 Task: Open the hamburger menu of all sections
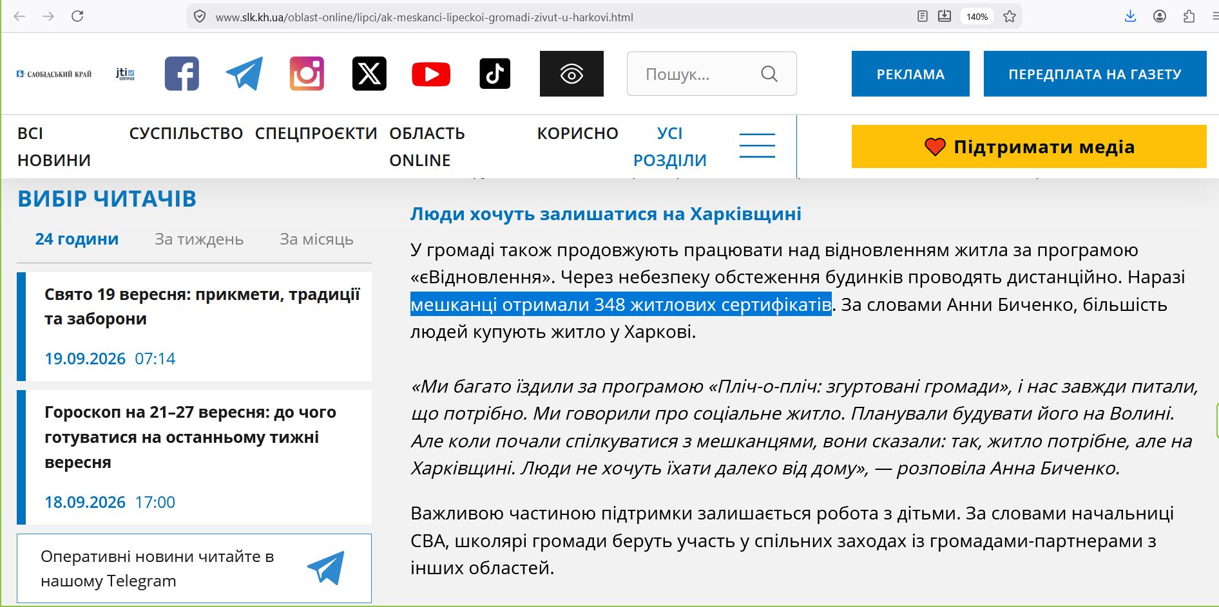point(757,145)
